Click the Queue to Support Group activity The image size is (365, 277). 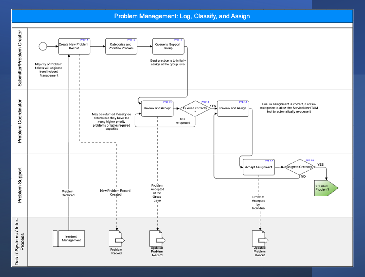coord(168,47)
